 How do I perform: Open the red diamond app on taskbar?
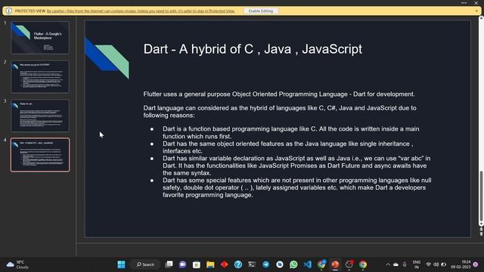pyautogui.click(x=225, y=264)
